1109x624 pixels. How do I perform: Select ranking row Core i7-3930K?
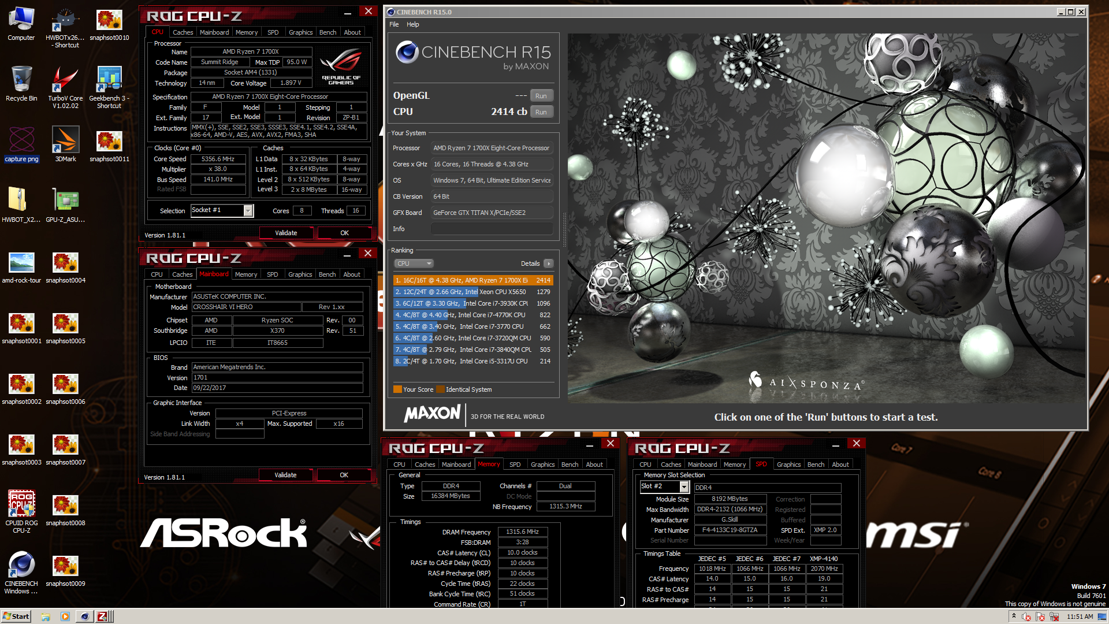(x=473, y=303)
